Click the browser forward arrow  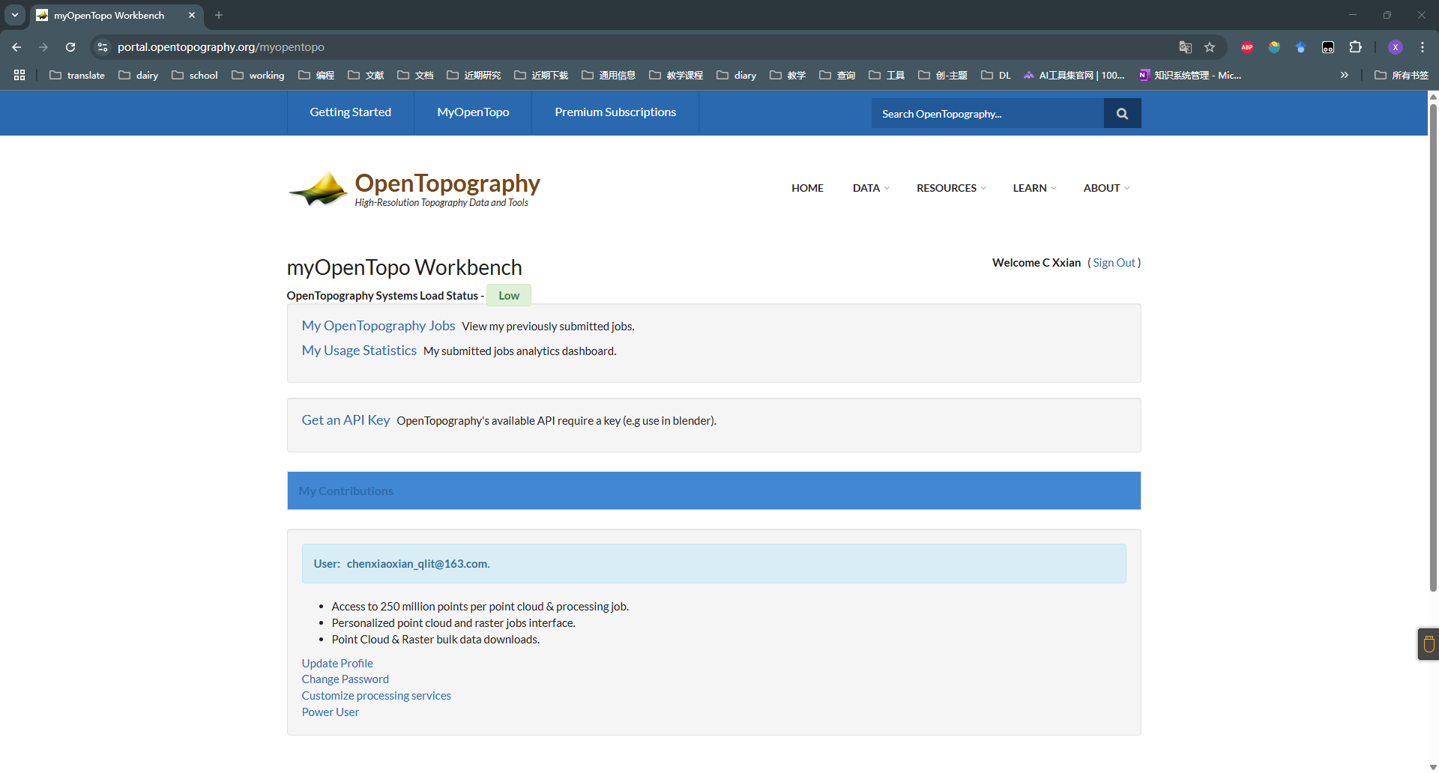43,47
